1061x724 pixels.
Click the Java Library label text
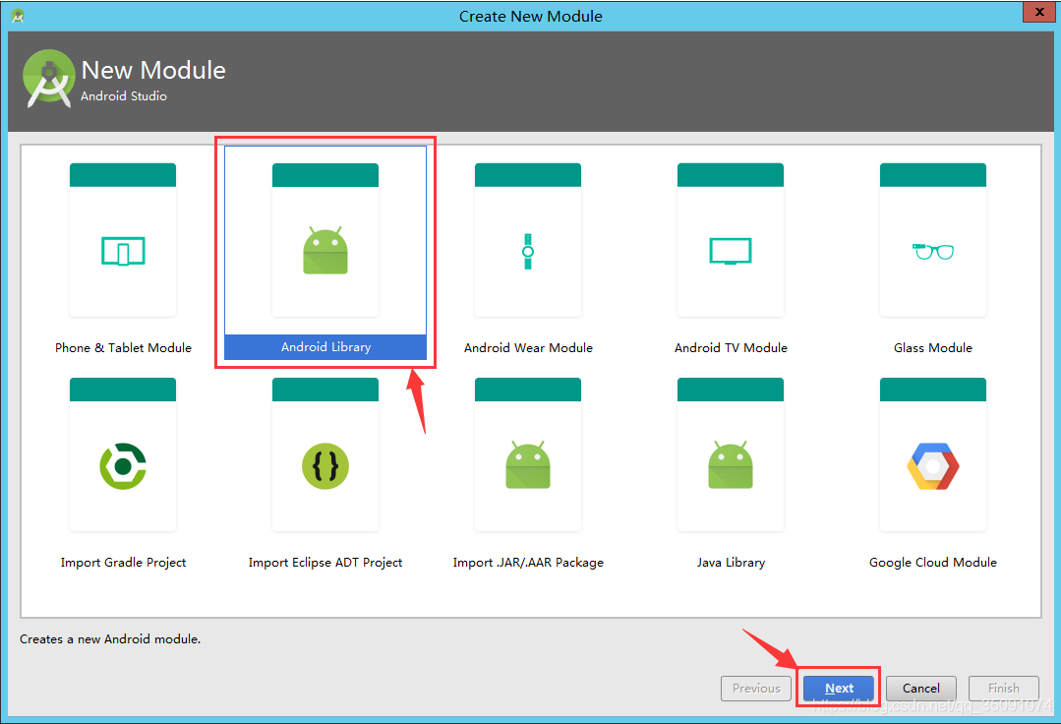pyautogui.click(x=730, y=562)
